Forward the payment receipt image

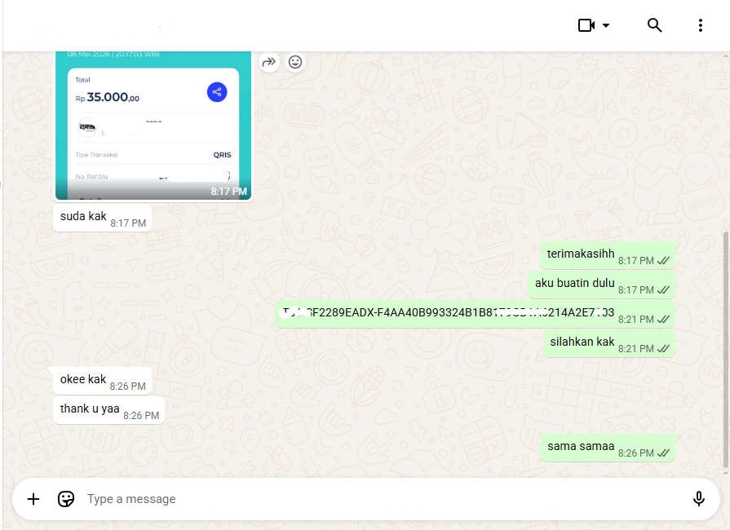269,62
